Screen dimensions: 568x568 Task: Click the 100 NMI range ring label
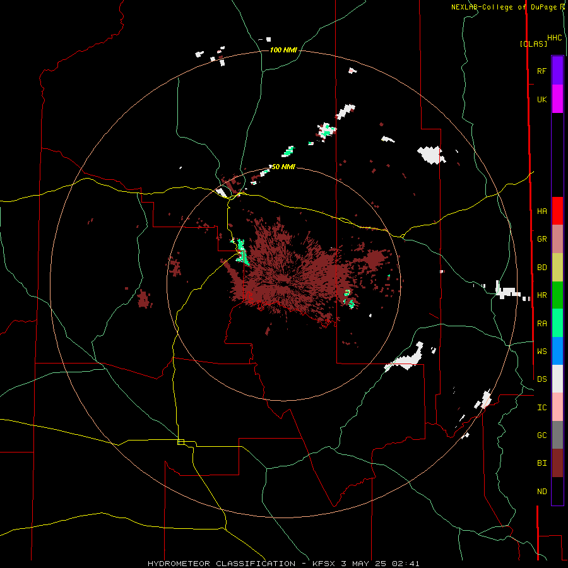tap(283, 50)
